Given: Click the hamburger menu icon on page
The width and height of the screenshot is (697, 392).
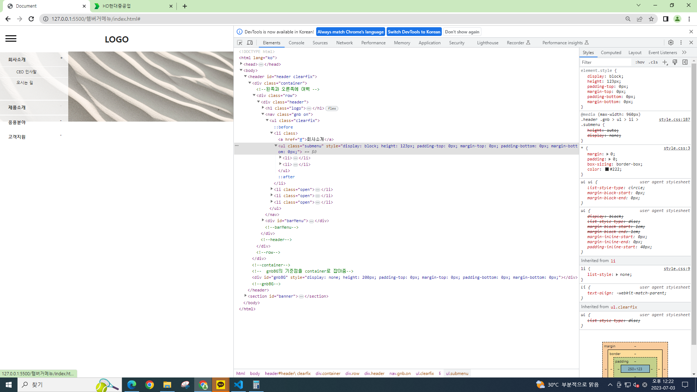Looking at the screenshot, I should coord(11,39).
